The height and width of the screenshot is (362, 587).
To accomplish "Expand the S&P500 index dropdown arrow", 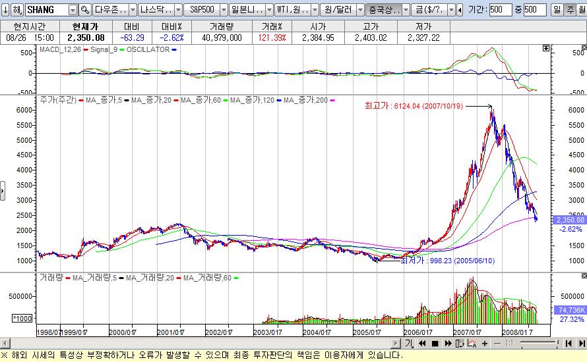I will tap(224, 10).
